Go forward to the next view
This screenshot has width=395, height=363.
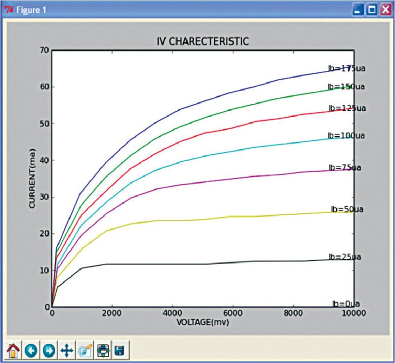point(48,351)
